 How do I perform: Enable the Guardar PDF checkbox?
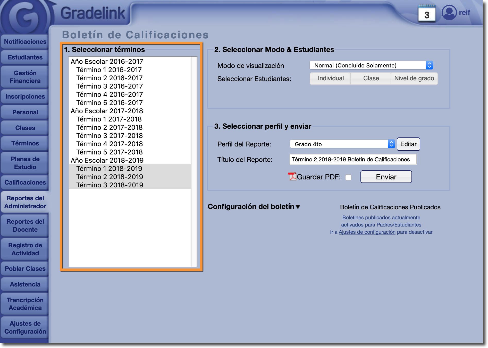click(x=348, y=177)
